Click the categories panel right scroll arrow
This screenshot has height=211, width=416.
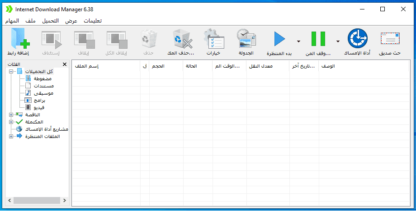click(65, 201)
